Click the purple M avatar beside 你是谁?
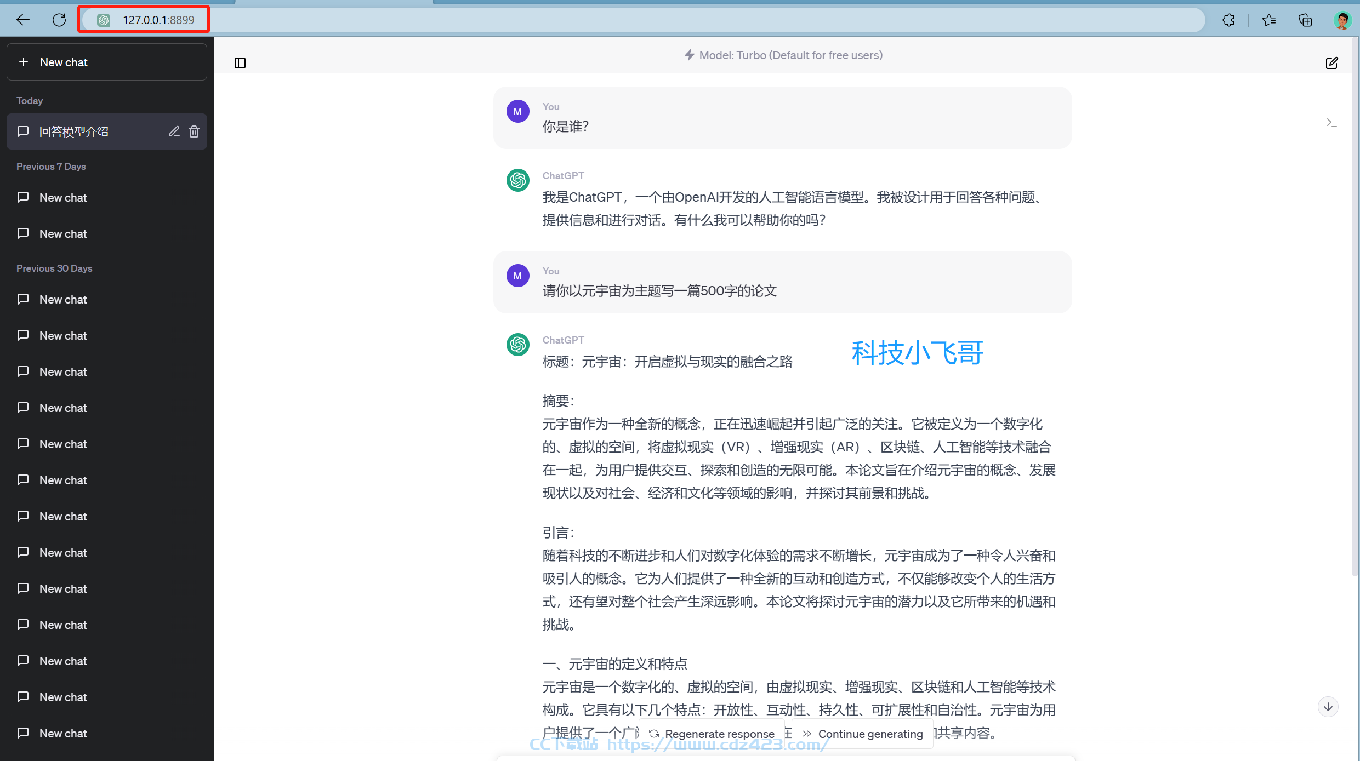1360x761 pixels. pos(517,111)
